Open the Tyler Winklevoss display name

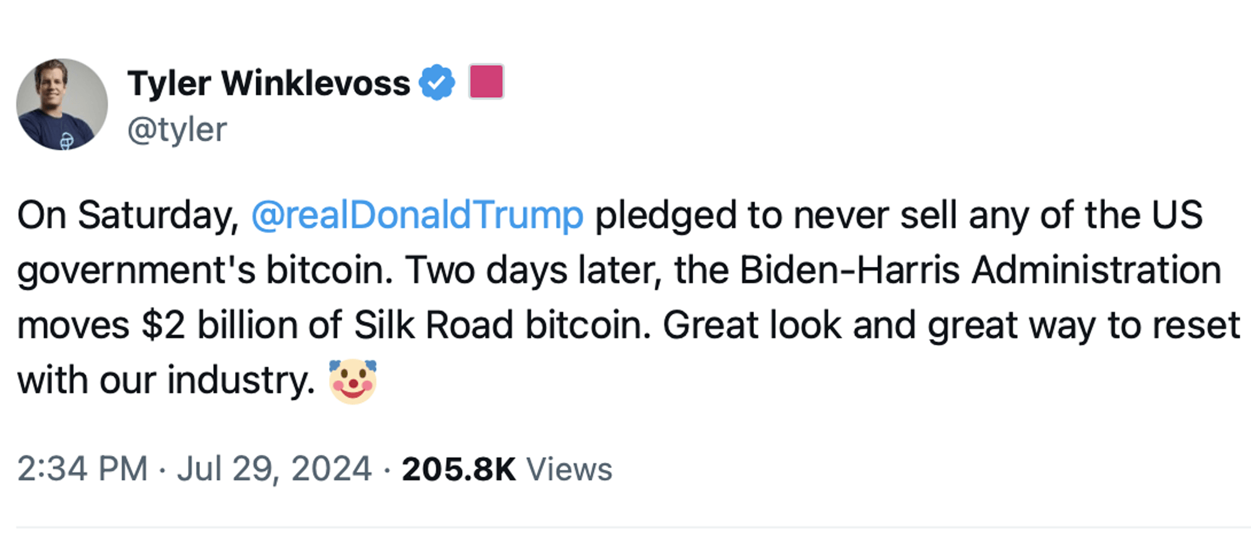(x=268, y=83)
